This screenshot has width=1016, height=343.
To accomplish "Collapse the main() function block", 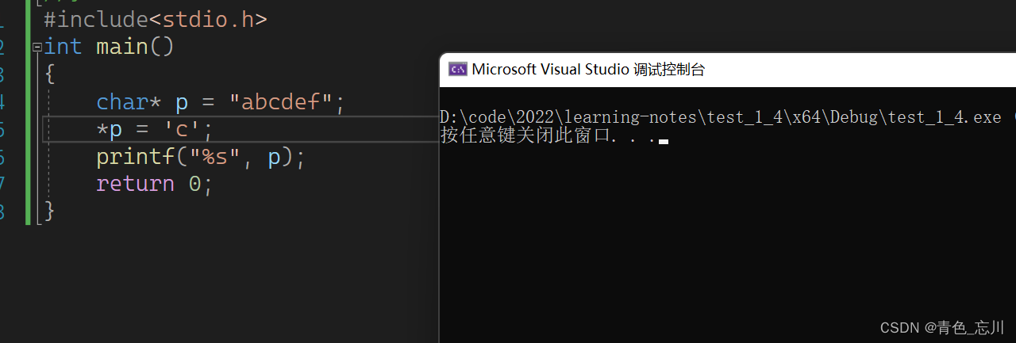I will click(x=37, y=48).
